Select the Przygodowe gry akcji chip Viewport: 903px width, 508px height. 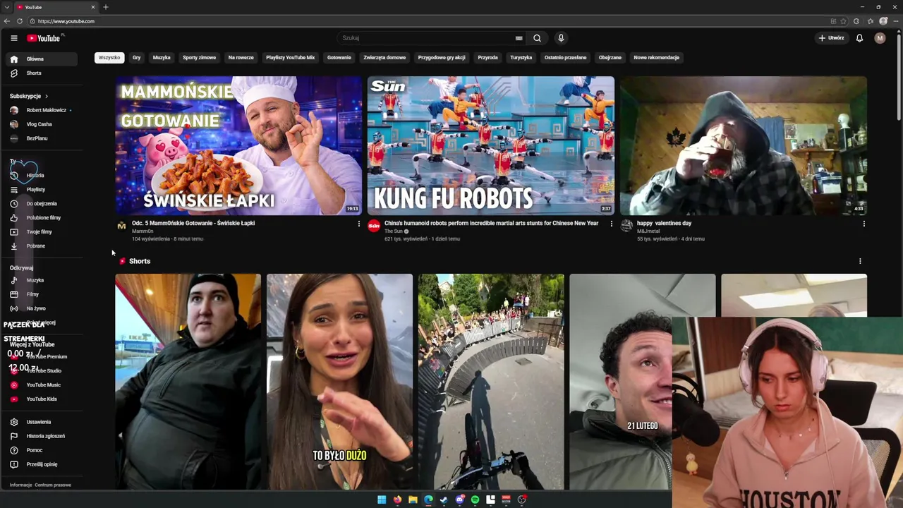[x=442, y=58]
